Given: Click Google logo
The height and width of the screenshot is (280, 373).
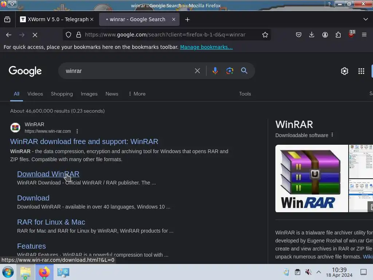Looking at the screenshot, I should click(x=25, y=71).
